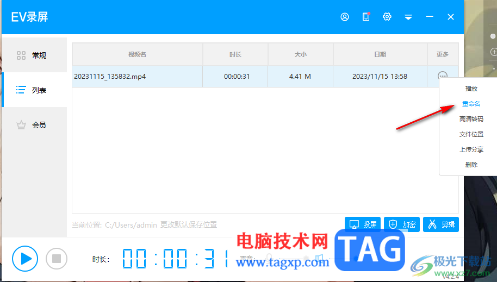Minimize the EV录屏 window
Image resolution: width=497 pixels, height=282 pixels.
(430, 16)
